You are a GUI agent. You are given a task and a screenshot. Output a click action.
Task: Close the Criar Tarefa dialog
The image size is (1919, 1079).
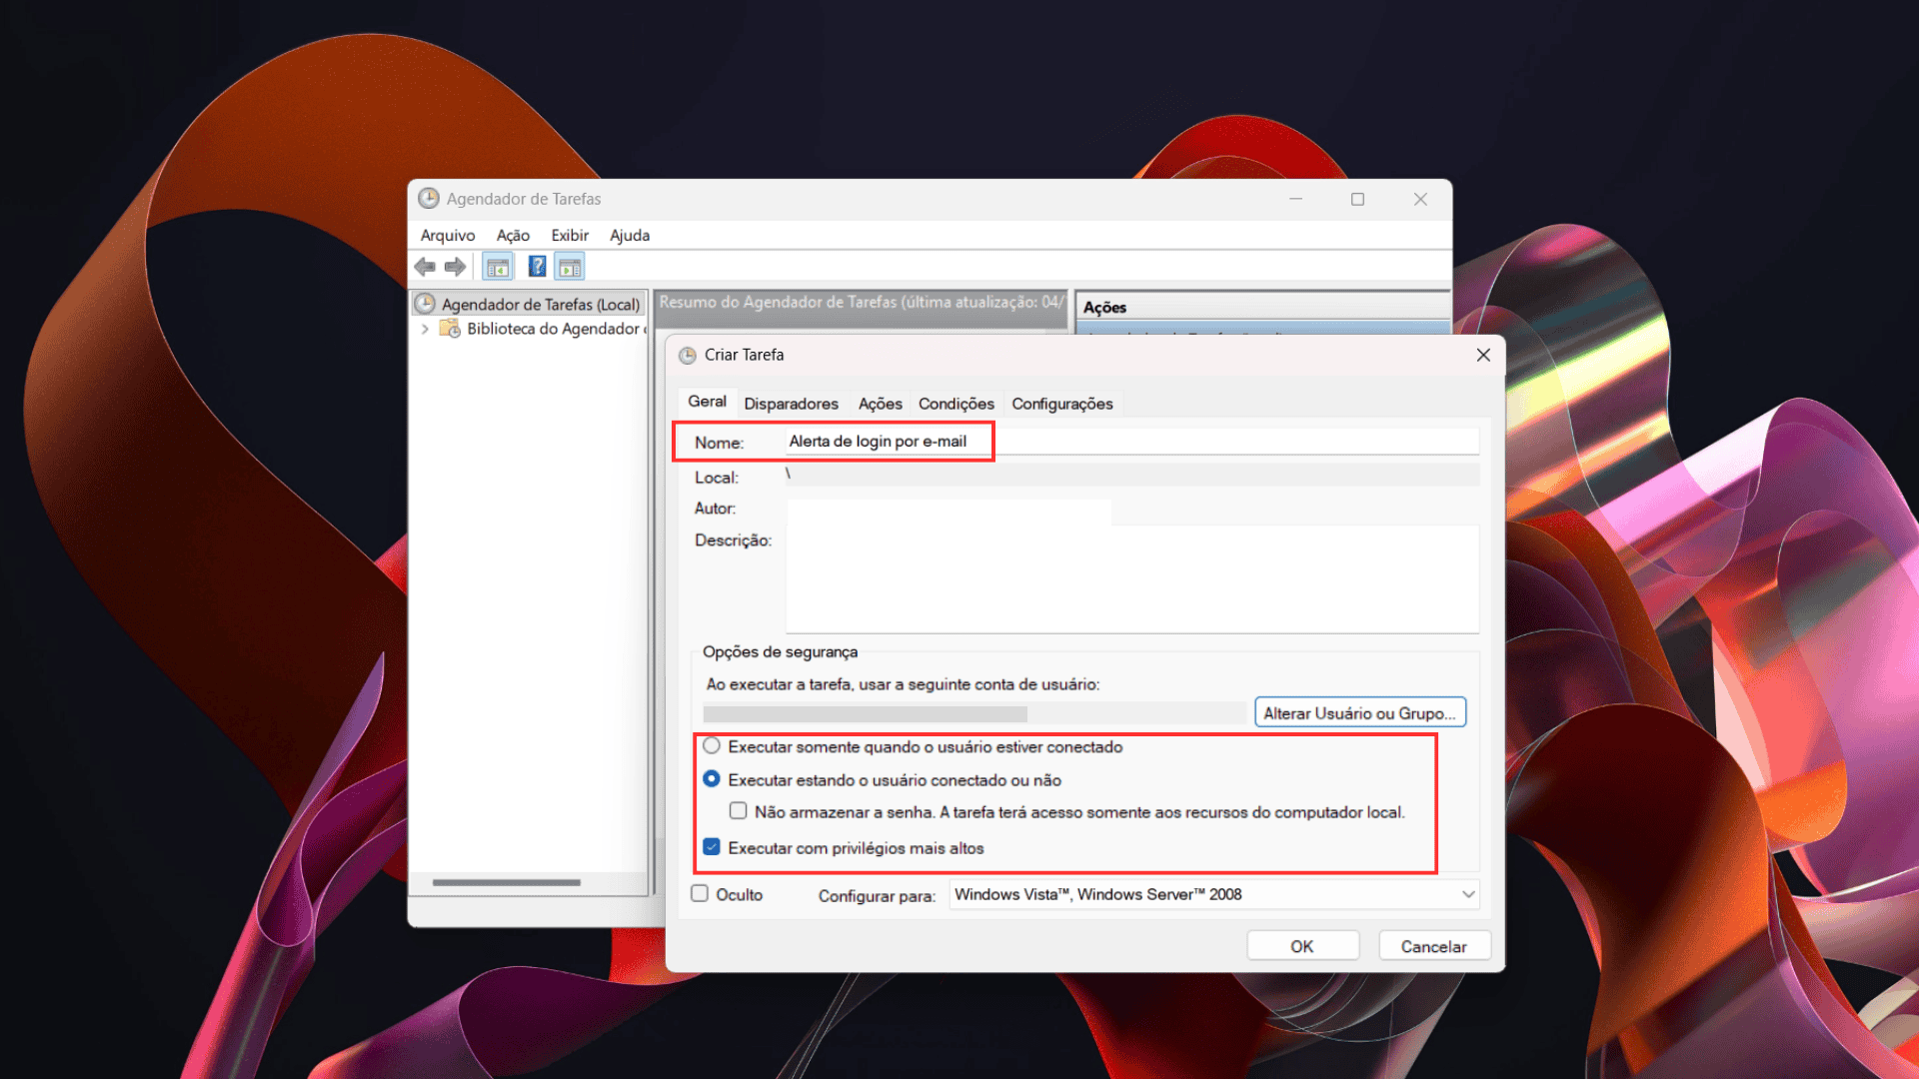pos(1483,355)
